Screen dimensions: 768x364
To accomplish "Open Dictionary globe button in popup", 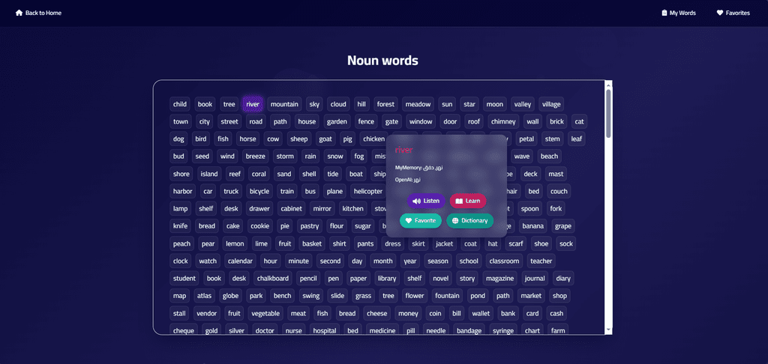I will pos(469,221).
